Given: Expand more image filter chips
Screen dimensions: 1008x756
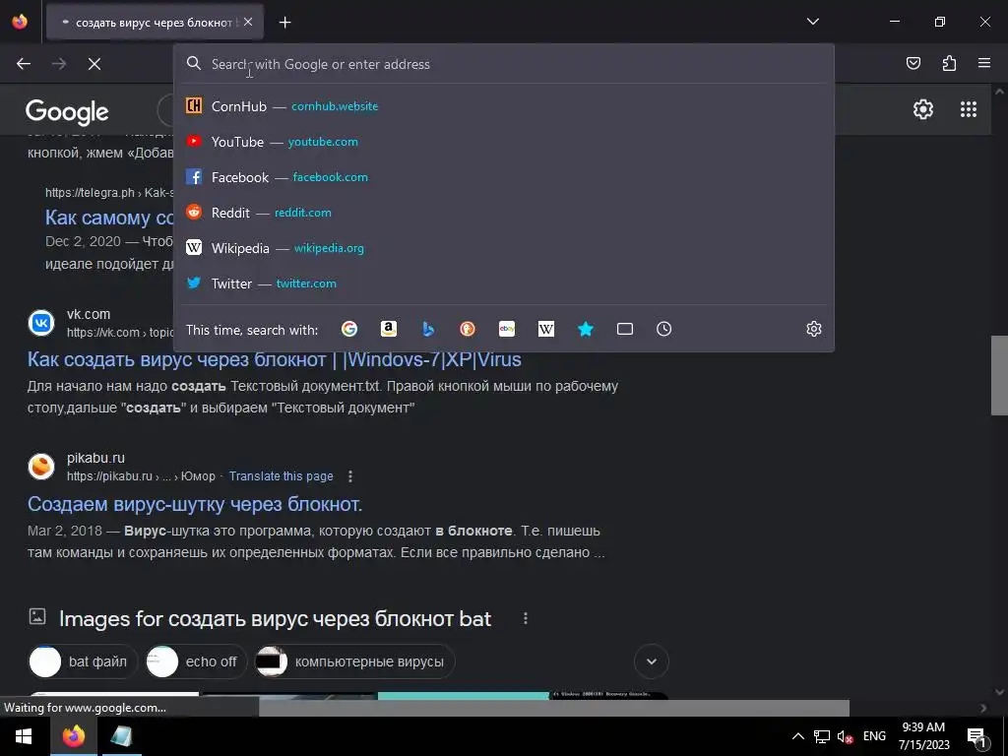Looking at the screenshot, I should [652, 661].
